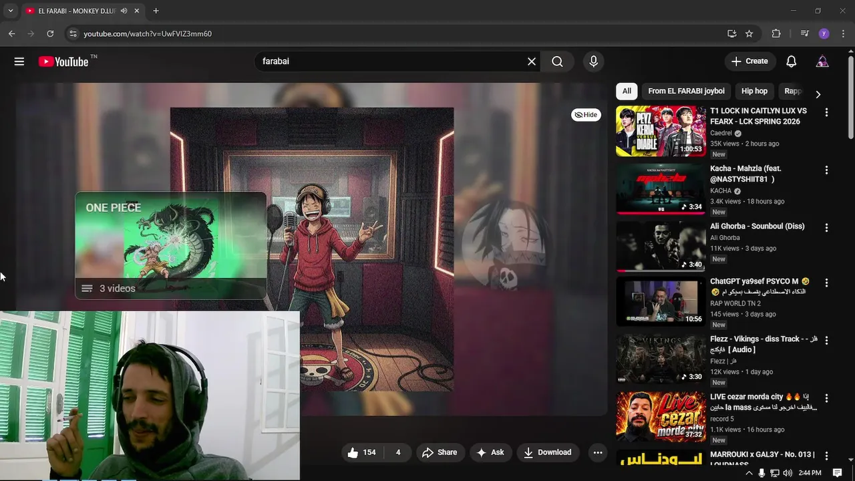Run search with the magnifier button
The width and height of the screenshot is (855, 481).
[x=557, y=61]
